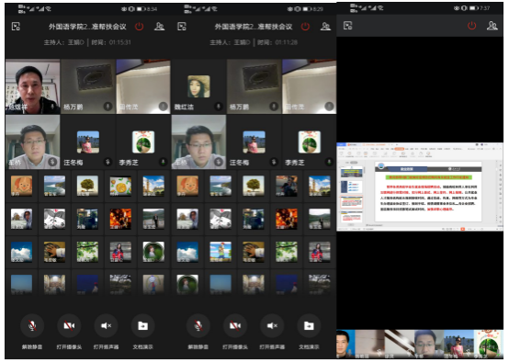Viewport: 509px width, 363px height.
Task: Tap the meeting title beside the 01:11:28 timer
Action: (x=254, y=27)
